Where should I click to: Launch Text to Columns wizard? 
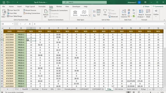tap(124, 13)
